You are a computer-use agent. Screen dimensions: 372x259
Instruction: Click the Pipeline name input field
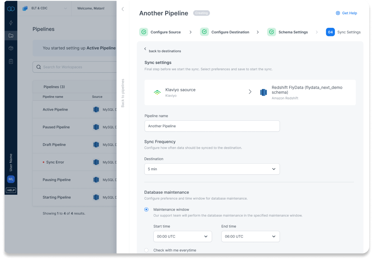[x=212, y=126]
